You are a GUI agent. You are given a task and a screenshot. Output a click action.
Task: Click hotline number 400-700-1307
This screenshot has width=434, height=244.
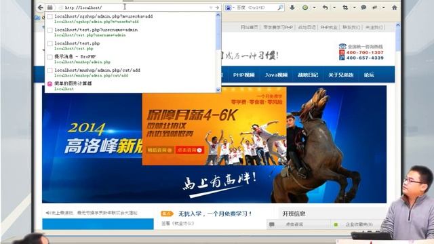point(365,52)
